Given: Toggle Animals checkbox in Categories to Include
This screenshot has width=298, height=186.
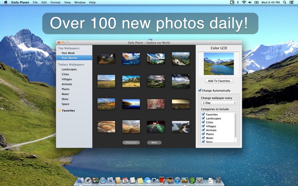Looking at the screenshot, I should (203, 130).
